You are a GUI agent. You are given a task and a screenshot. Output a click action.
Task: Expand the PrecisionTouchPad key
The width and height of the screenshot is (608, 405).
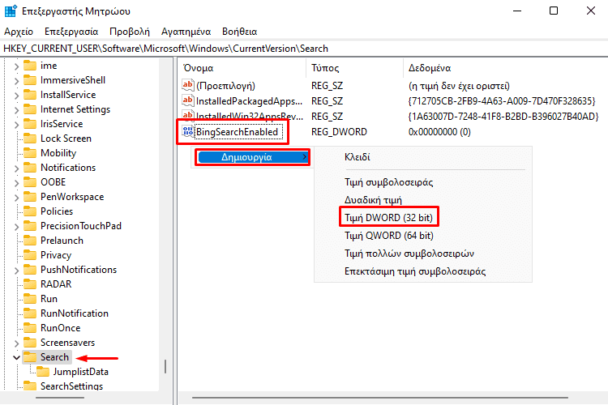(16, 227)
